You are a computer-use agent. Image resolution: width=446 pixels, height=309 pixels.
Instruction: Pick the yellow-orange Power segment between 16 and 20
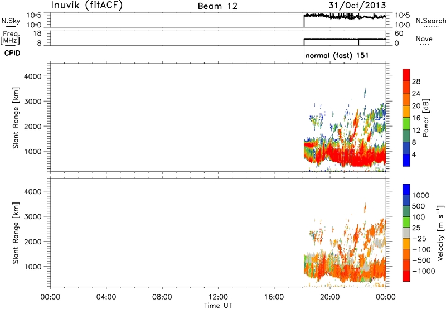(x=406, y=112)
